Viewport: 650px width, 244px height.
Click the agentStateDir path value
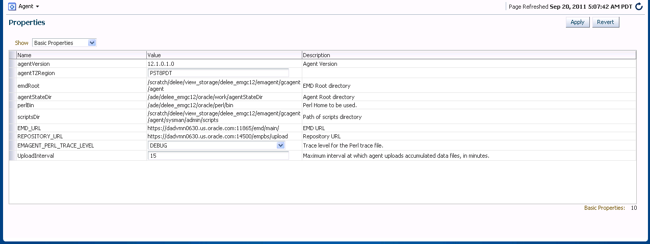[x=205, y=97]
